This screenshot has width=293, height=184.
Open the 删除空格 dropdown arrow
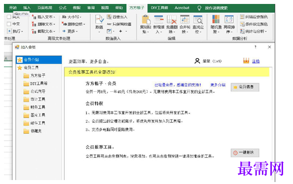[84, 24]
